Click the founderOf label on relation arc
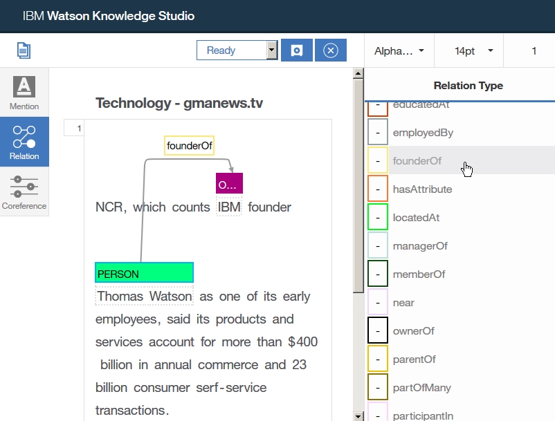Image resolution: width=555 pixels, height=421 pixels. pos(190,146)
